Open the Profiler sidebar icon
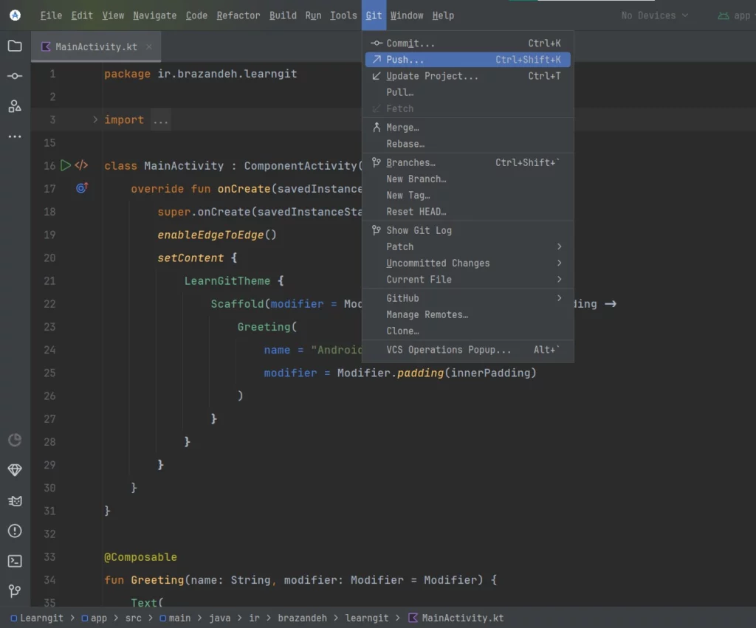This screenshot has height=628, width=756. click(x=15, y=440)
